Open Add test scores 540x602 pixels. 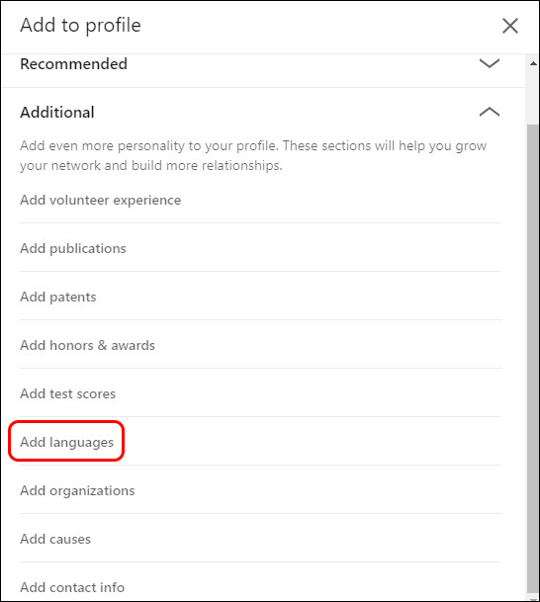67,393
